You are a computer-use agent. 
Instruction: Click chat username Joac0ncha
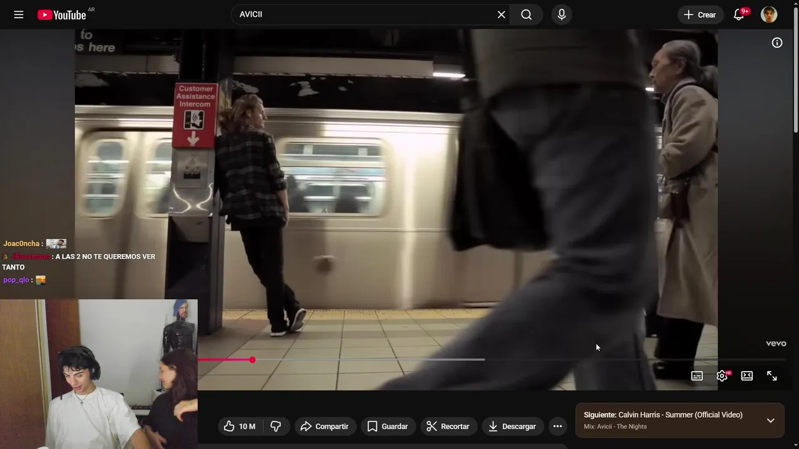(x=21, y=244)
